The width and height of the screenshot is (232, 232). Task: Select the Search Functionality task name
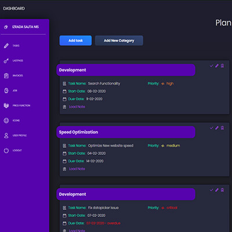104,84
